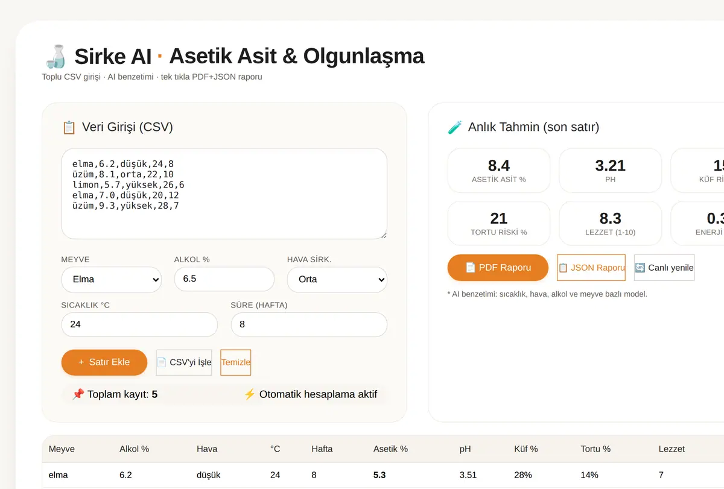
Task: Click the textarea resize handle corner
Action: tap(383, 235)
